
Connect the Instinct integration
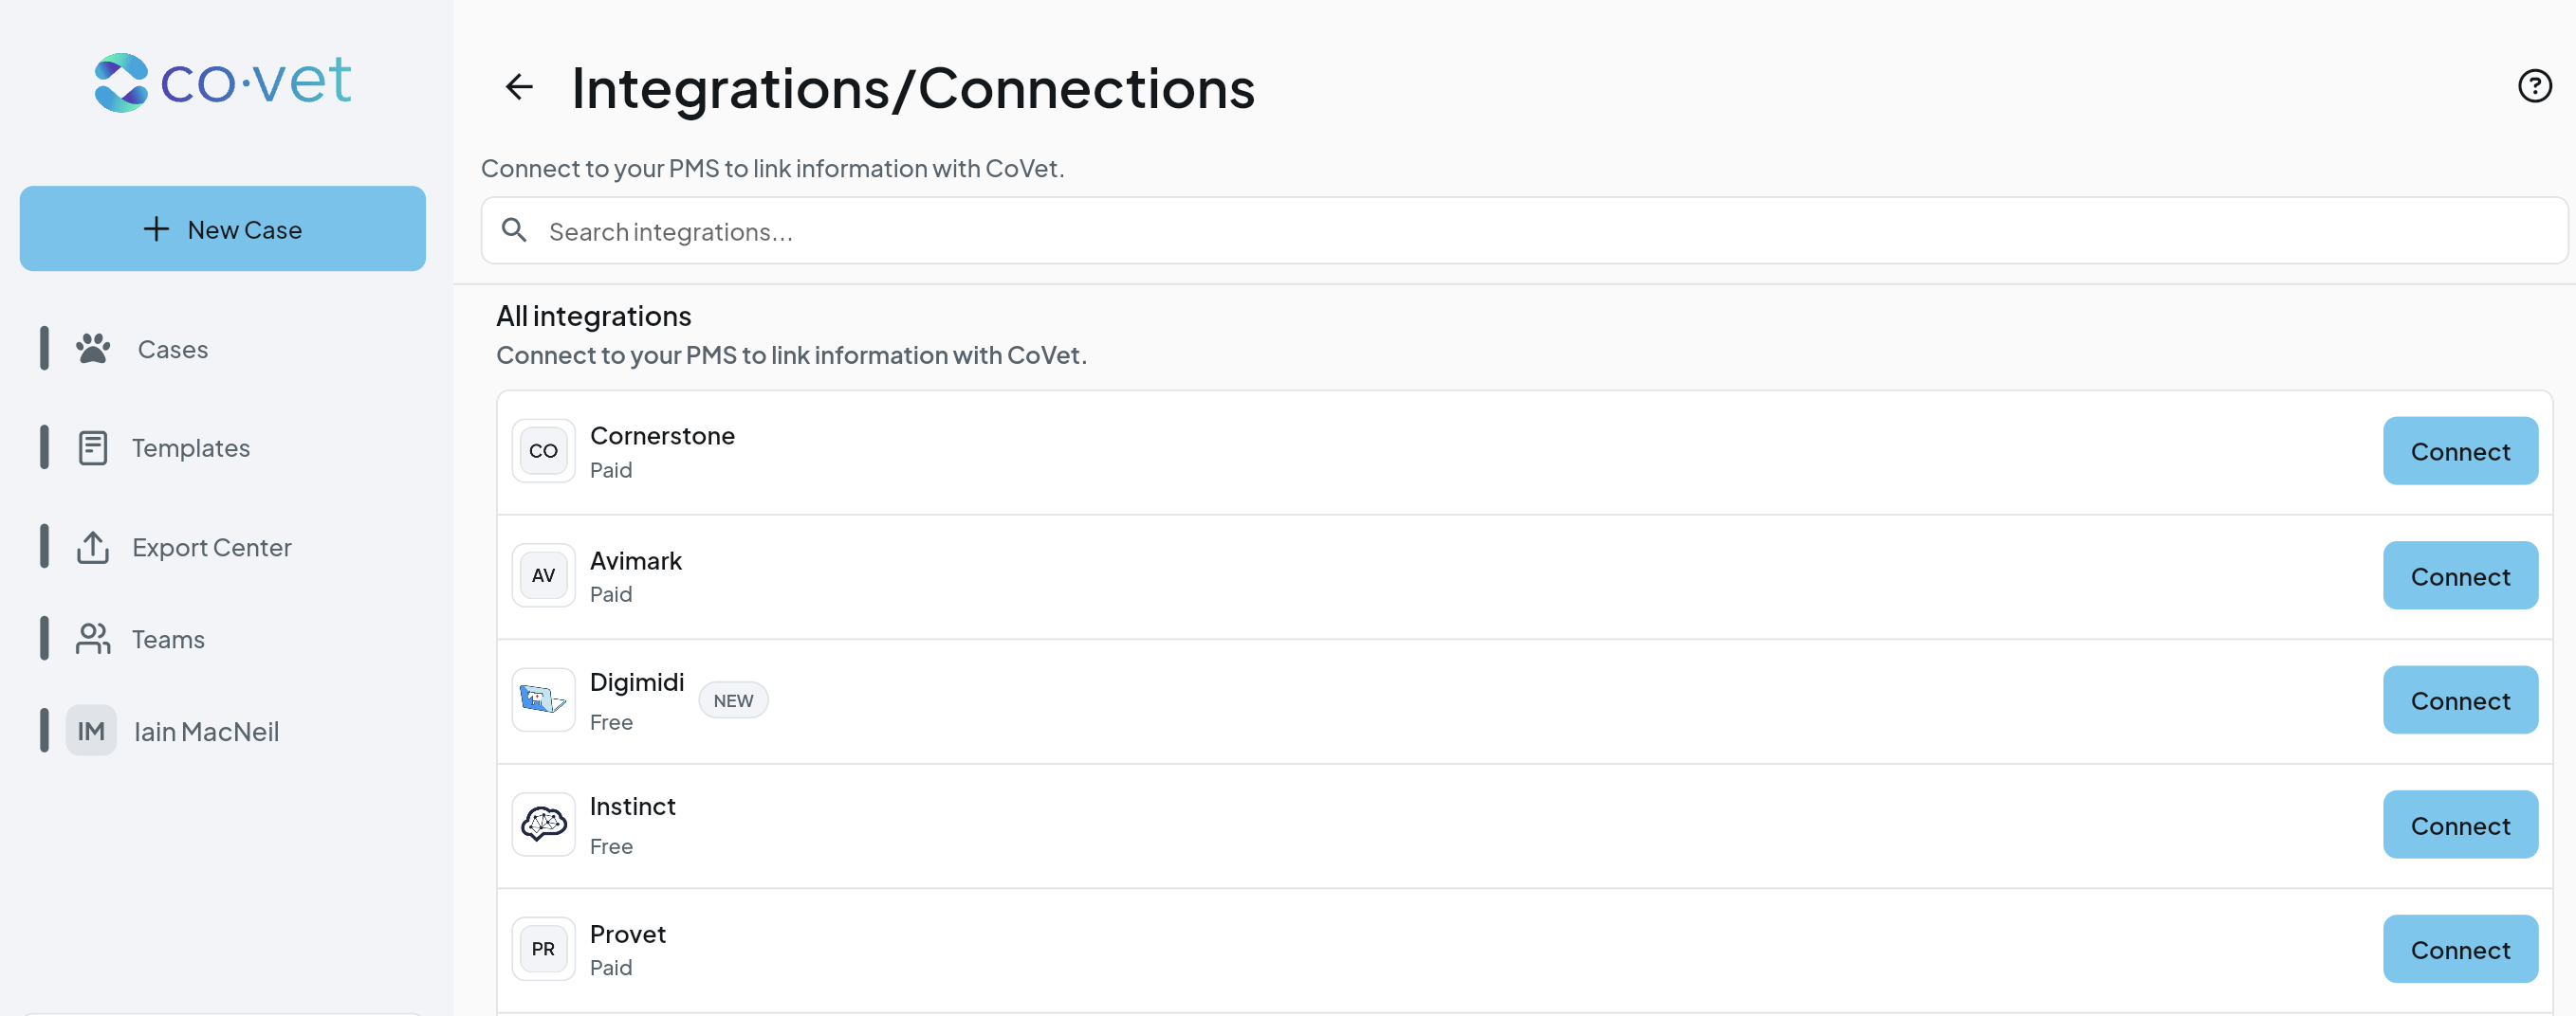point(2460,825)
